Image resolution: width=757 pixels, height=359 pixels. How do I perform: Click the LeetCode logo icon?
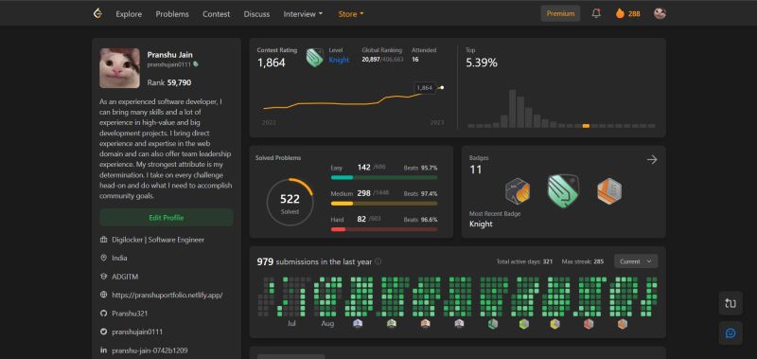click(97, 13)
